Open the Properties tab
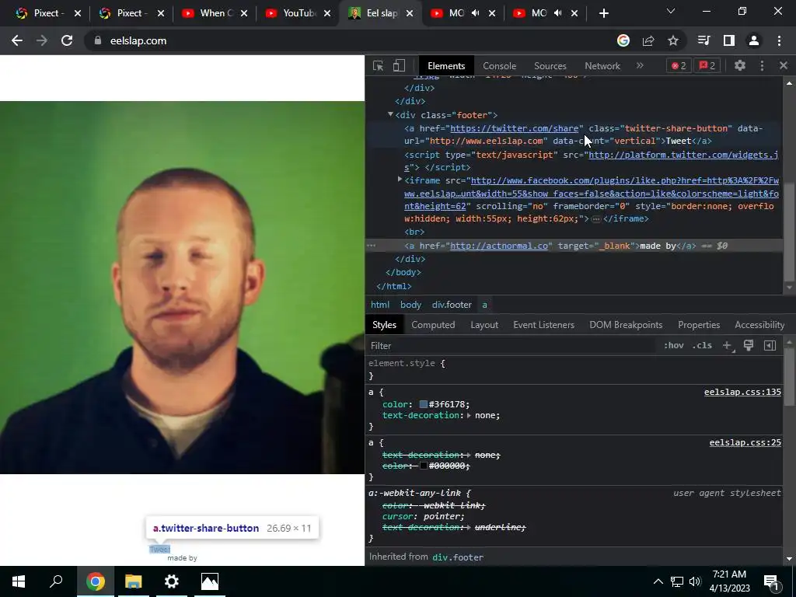Image resolution: width=796 pixels, height=597 pixels. (699, 325)
